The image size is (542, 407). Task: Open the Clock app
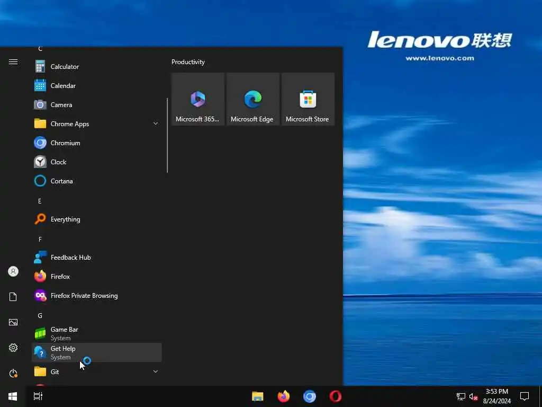pos(97,162)
